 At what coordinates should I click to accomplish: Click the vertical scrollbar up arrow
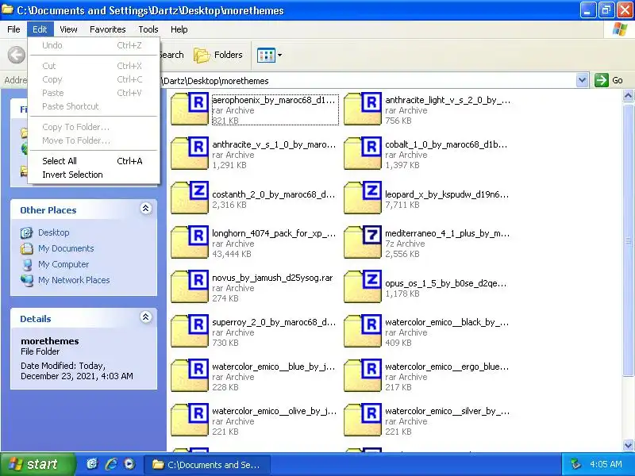coord(628,95)
